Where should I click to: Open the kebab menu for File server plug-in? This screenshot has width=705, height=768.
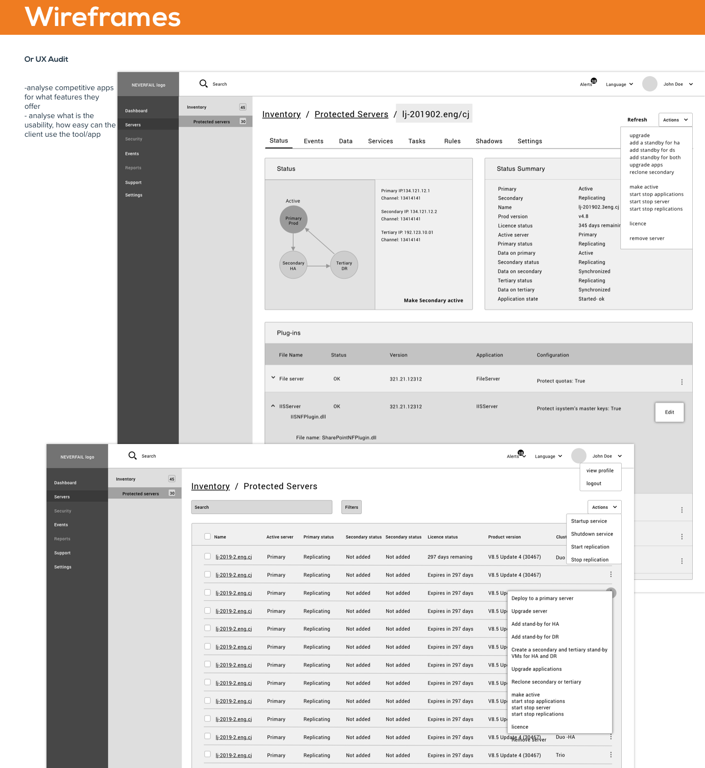pyautogui.click(x=681, y=382)
